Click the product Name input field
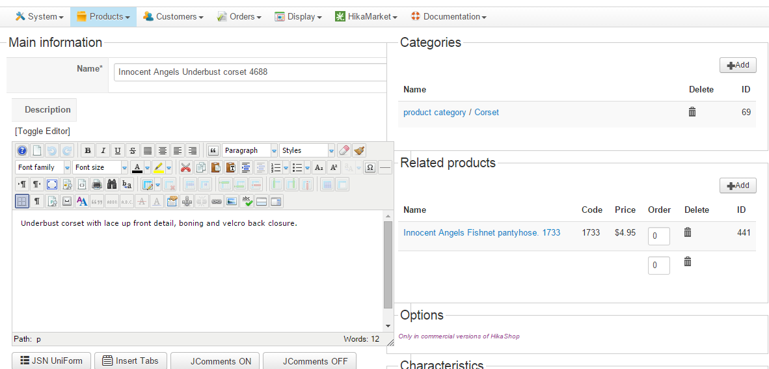Image resolution: width=769 pixels, height=369 pixels. pos(250,72)
